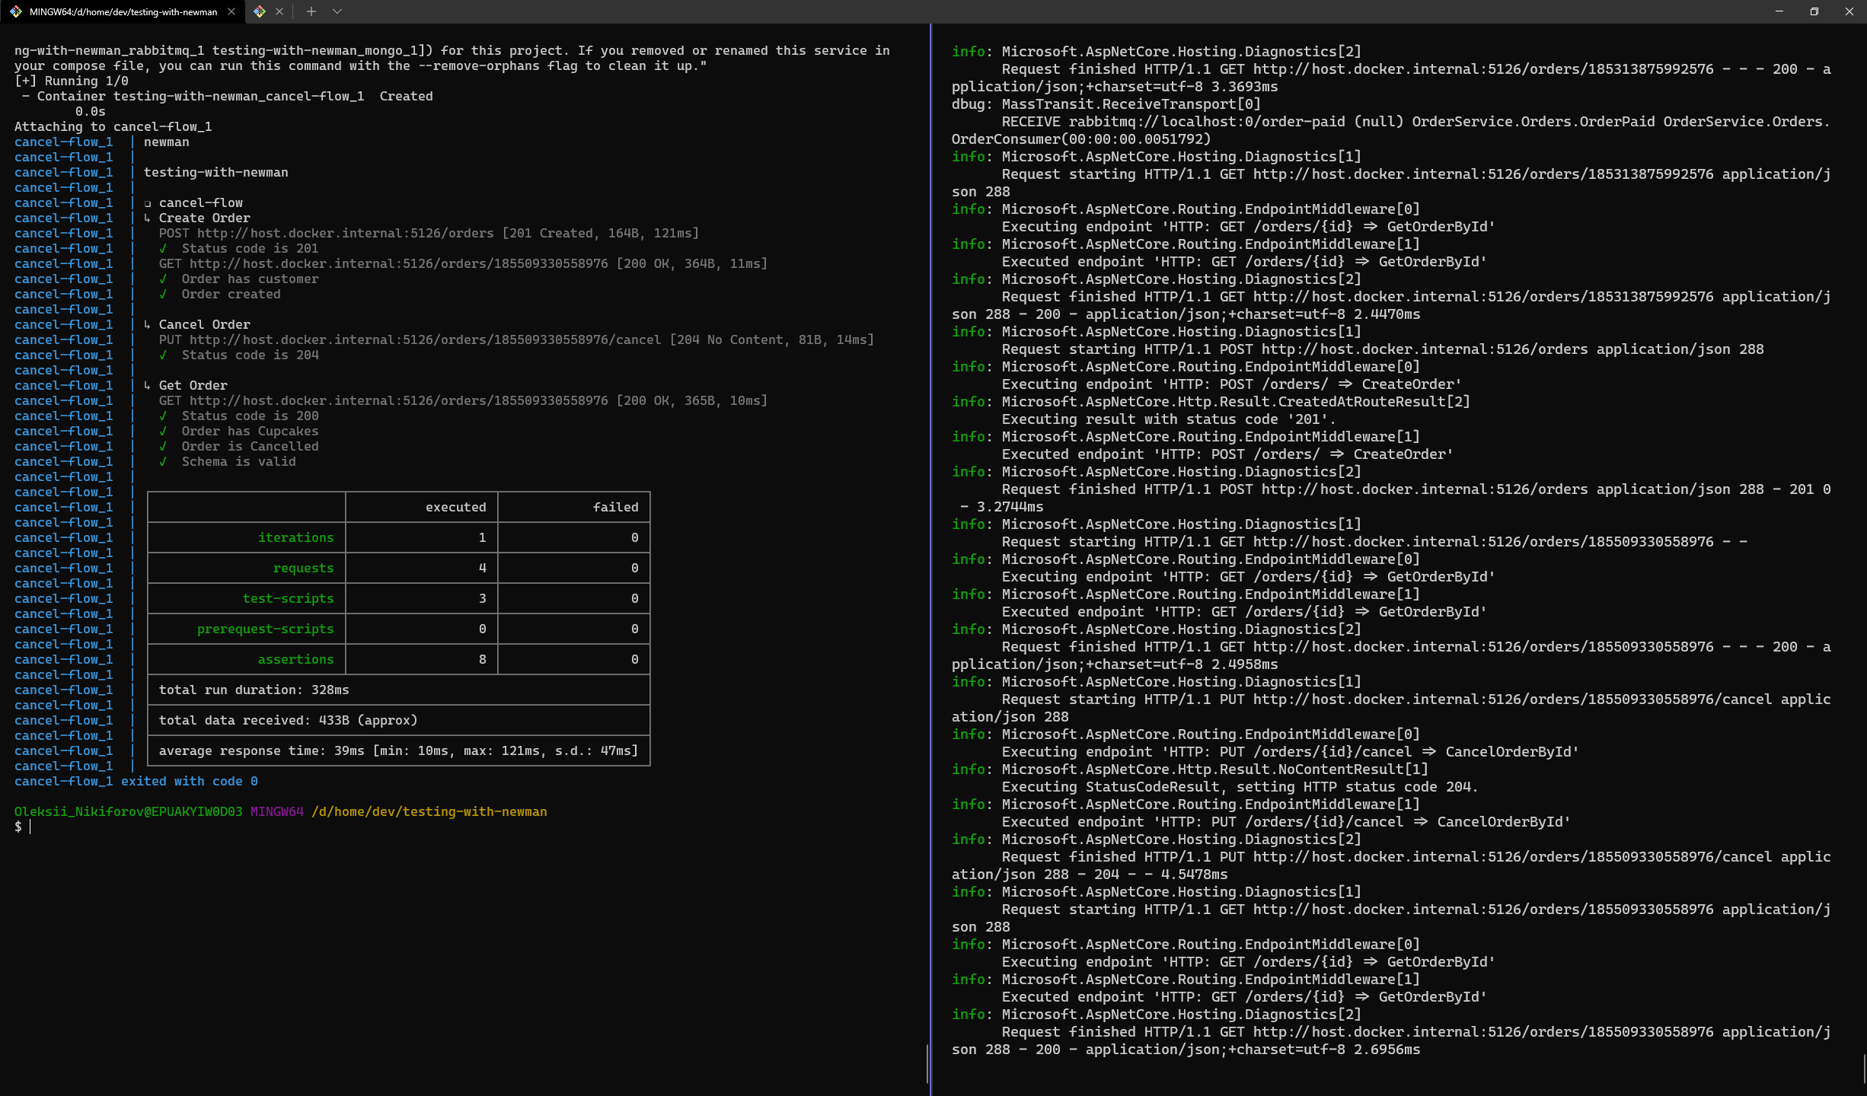Click 'total data received: 433B (approx)'

coord(288,720)
